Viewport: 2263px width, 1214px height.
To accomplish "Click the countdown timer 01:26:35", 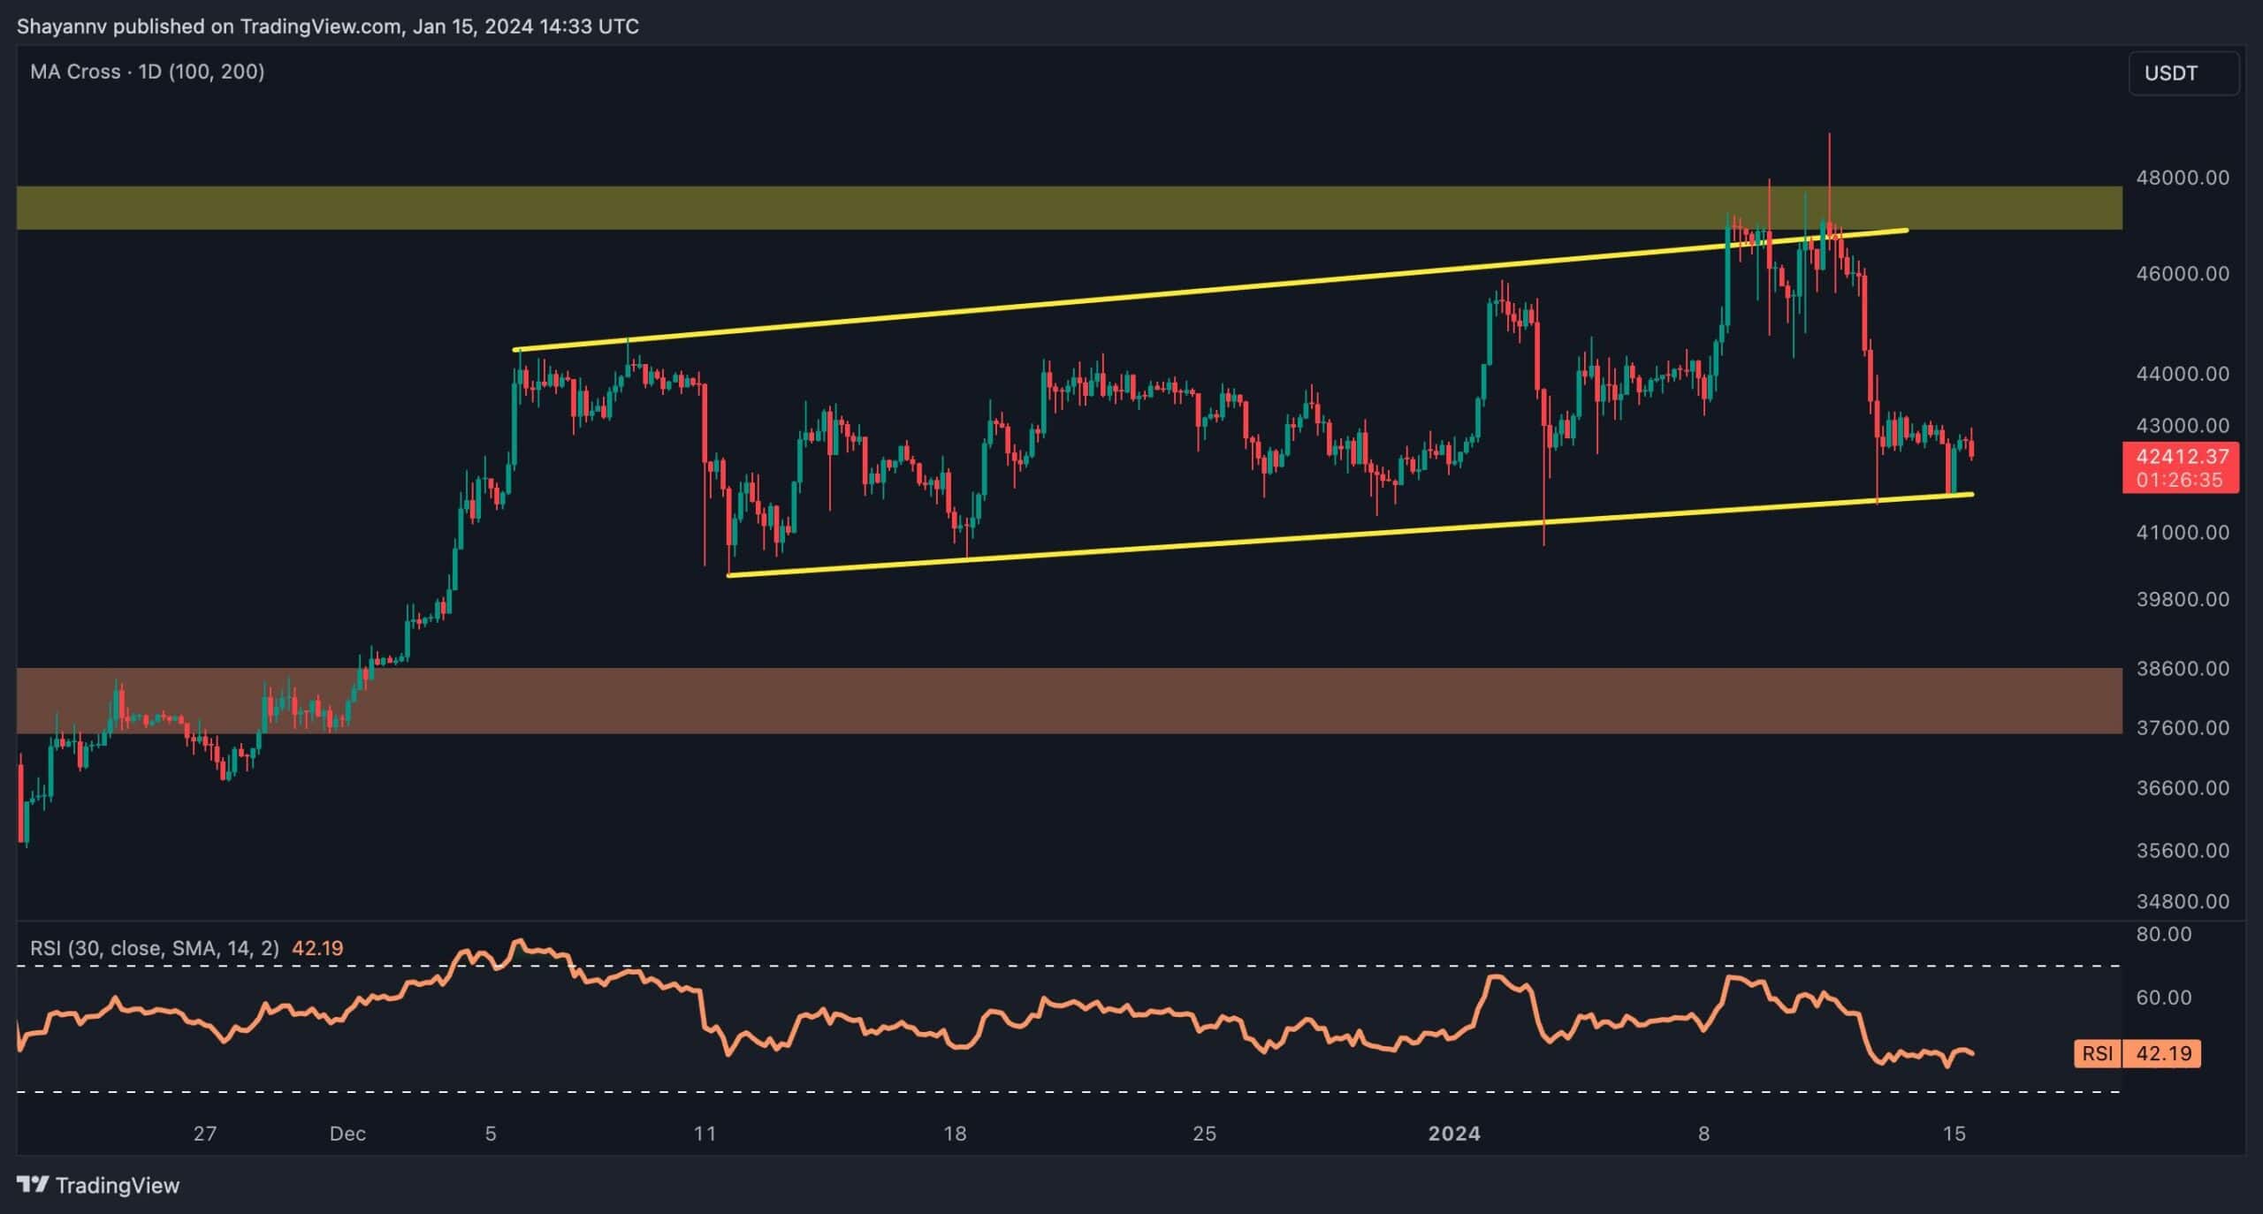I will pyautogui.click(x=2179, y=480).
